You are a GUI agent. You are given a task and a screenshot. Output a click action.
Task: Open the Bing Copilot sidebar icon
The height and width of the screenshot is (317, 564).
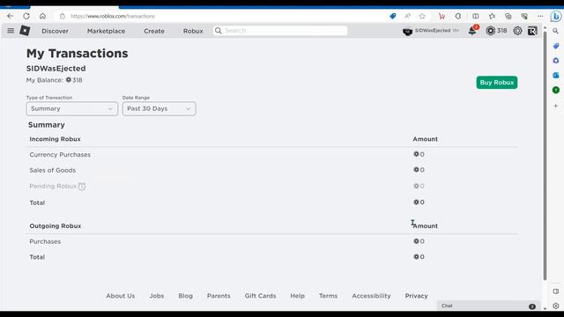point(556,16)
